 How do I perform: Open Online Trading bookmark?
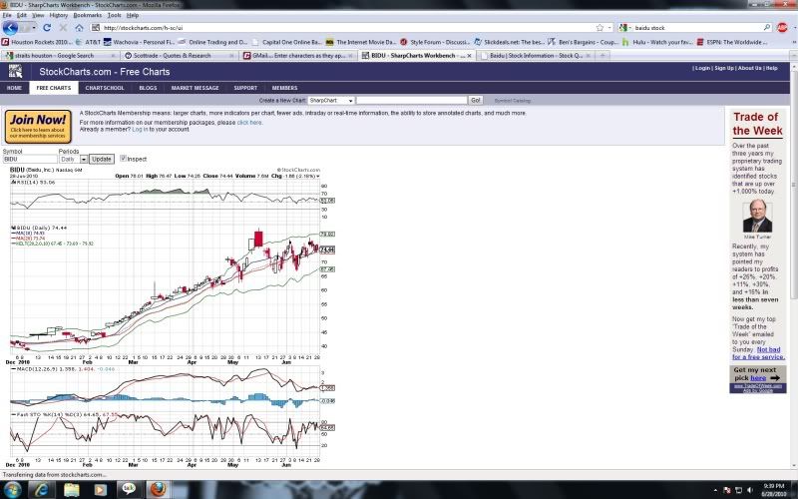point(212,42)
